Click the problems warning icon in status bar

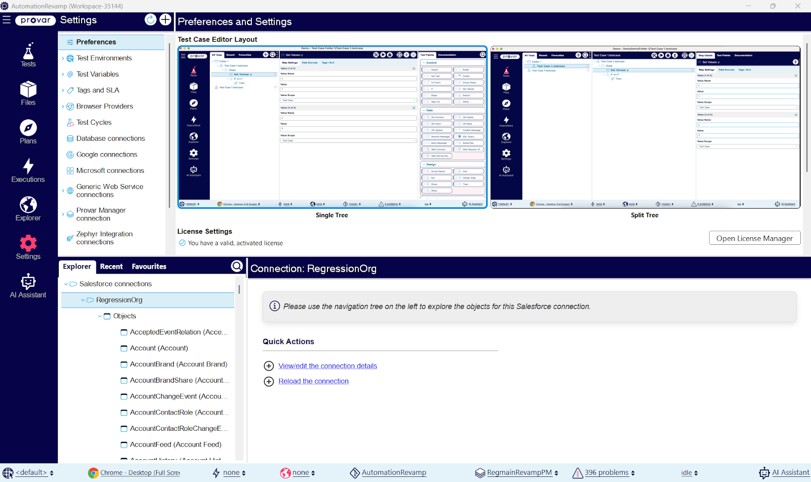(577, 473)
